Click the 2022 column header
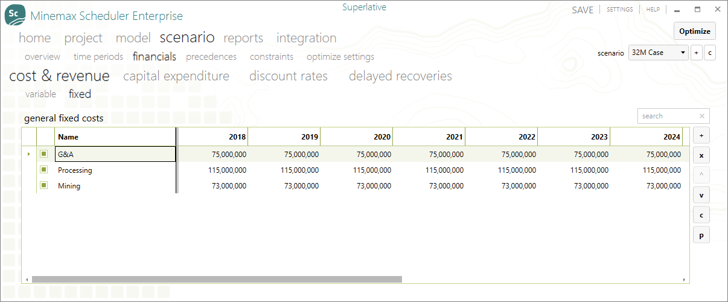 (x=502, y=137)
